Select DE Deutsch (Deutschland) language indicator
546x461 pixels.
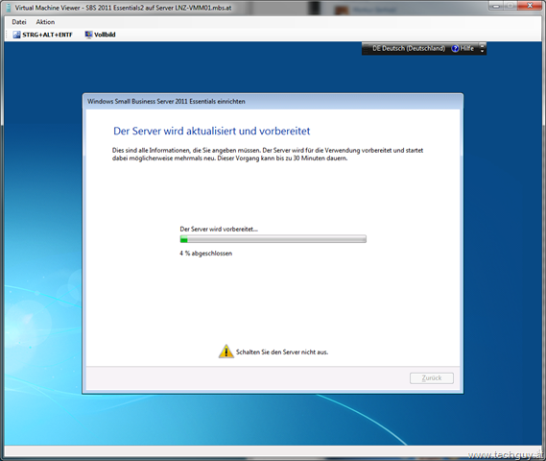(x=409, y=48)
